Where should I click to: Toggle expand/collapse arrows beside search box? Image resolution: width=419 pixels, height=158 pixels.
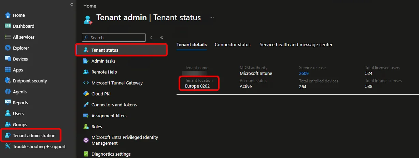[x=151, y=38]
